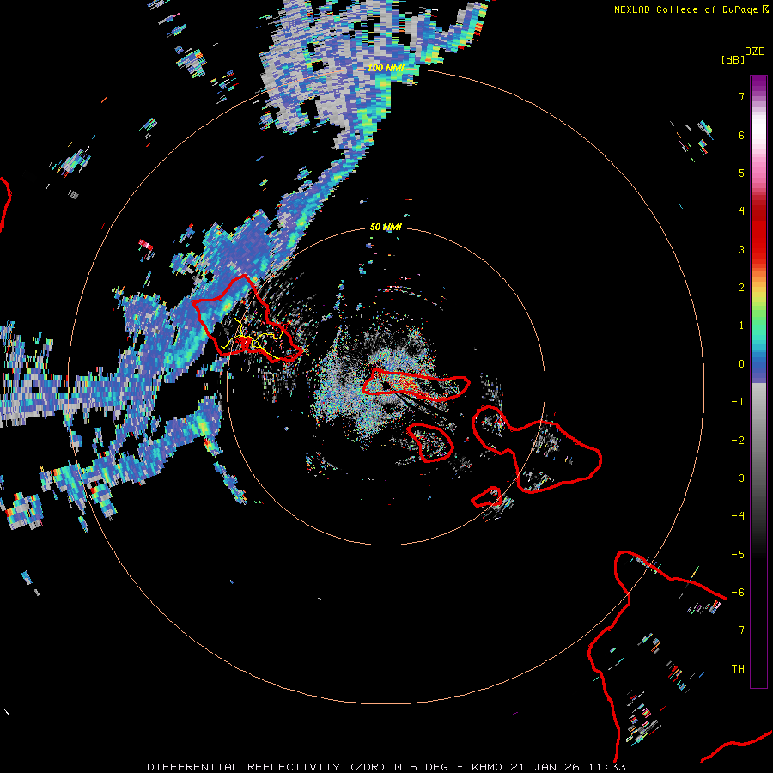Click the DZD legend title
773x773 pixels.
coord(755,52)
